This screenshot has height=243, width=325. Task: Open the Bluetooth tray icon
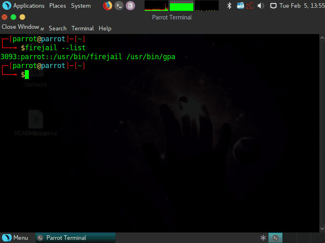point(229,6)
